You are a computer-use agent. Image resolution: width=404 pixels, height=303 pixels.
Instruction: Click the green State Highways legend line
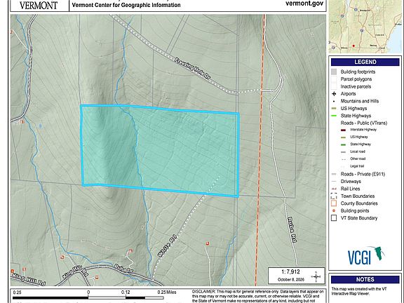[x=334, y=116]
